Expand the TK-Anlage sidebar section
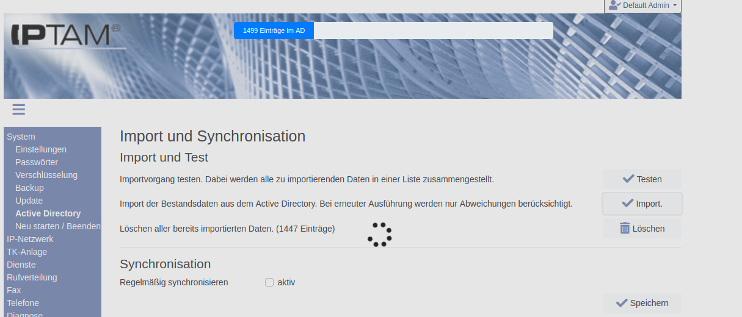 27,252
